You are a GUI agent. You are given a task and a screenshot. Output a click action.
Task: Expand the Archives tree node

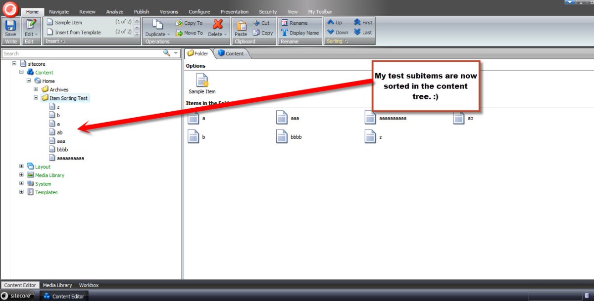point(36,89)
